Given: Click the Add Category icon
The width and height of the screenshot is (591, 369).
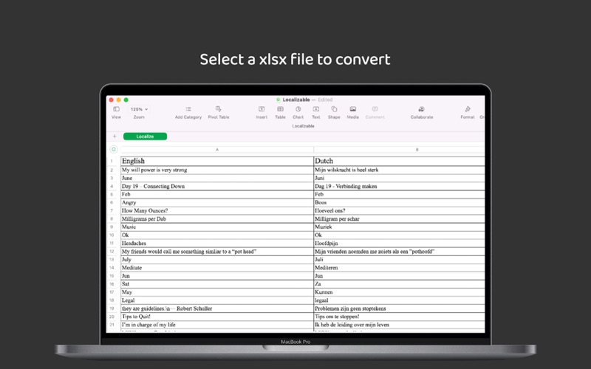Looking at the screenshot, I should point(188,109).
